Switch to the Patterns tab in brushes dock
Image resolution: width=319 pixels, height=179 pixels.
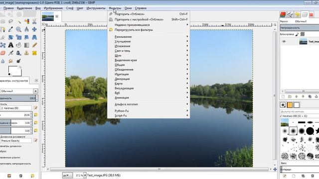click(290, 105)
